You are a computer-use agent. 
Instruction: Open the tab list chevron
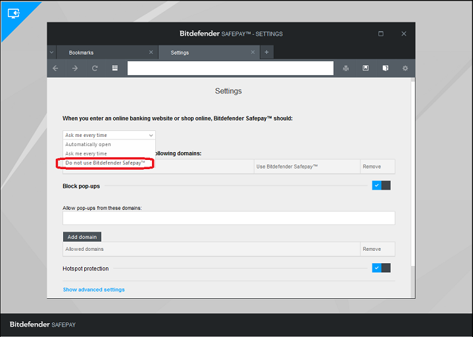(x=51, y=52)
